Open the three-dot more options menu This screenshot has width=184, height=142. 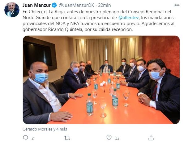point(177,5)
